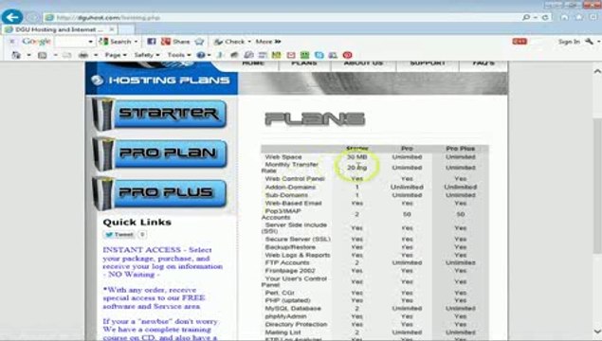The image size is (602, 341).
Task: Open the SUPPORT navigation tab
Action: [428, 64]
